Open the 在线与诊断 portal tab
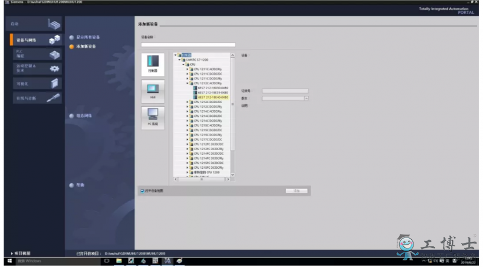 click(37, 98)
